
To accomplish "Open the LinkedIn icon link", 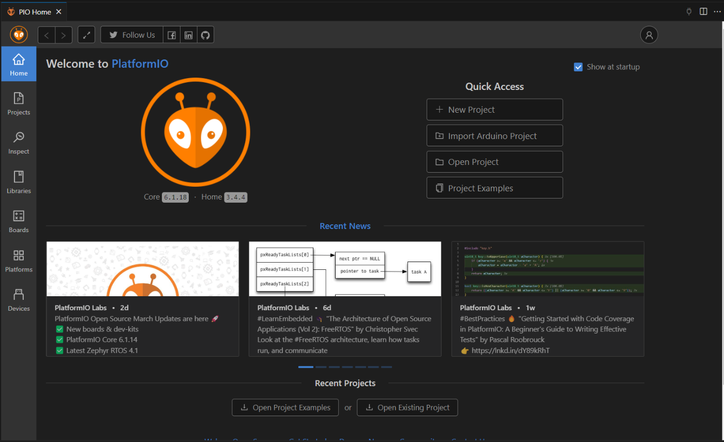I will click(188, 35).
